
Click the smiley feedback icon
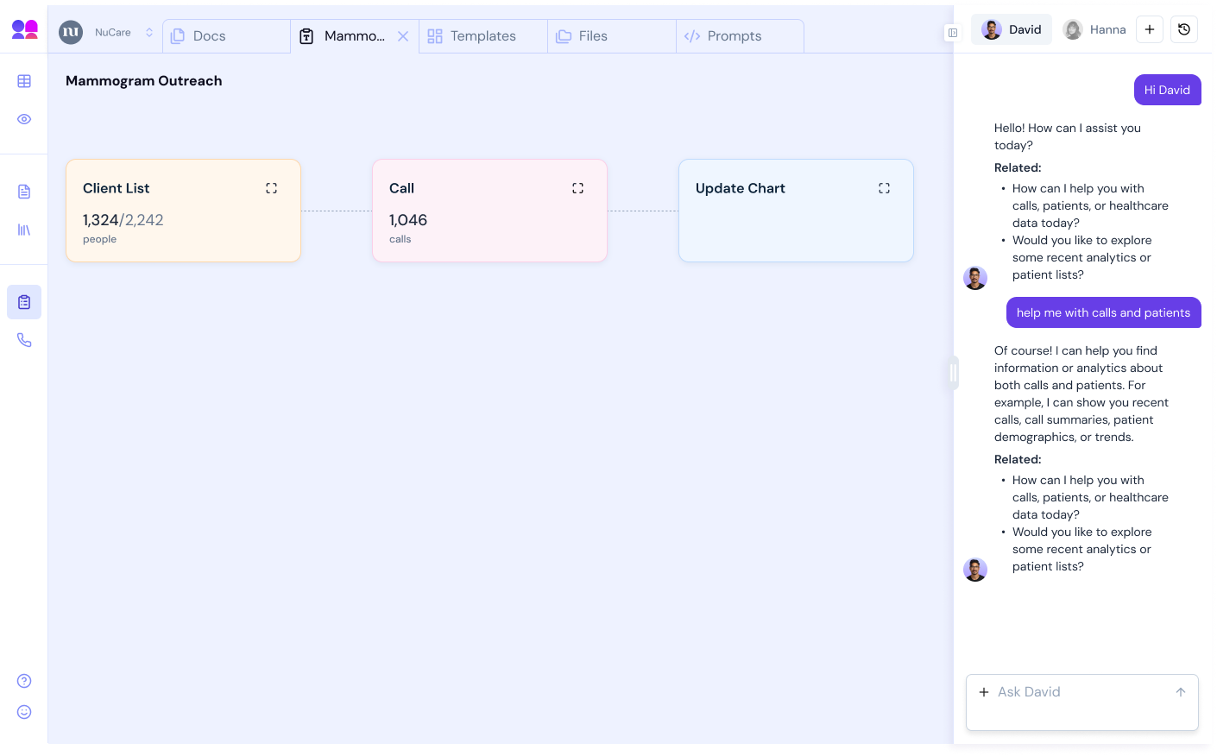pyautogui.click(x=24, y=712)
